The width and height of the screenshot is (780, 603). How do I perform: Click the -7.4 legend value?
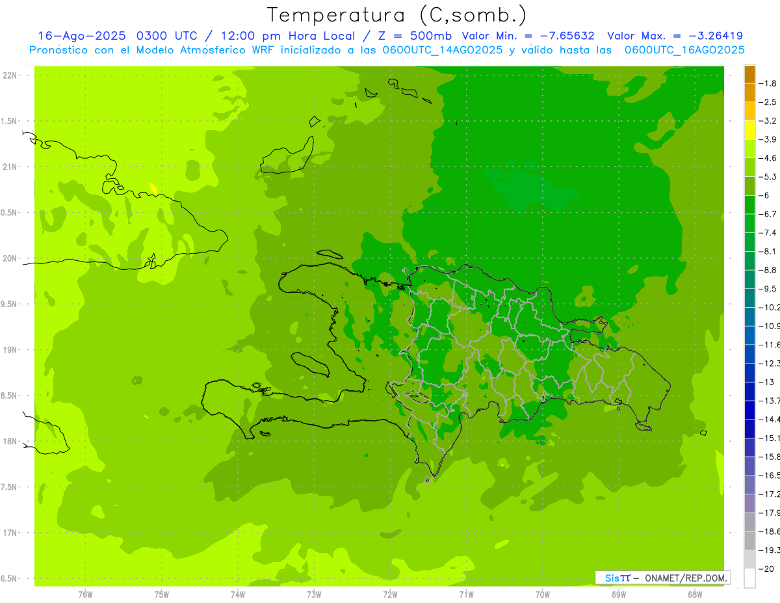pyautogui.click(x=767, y=232)
